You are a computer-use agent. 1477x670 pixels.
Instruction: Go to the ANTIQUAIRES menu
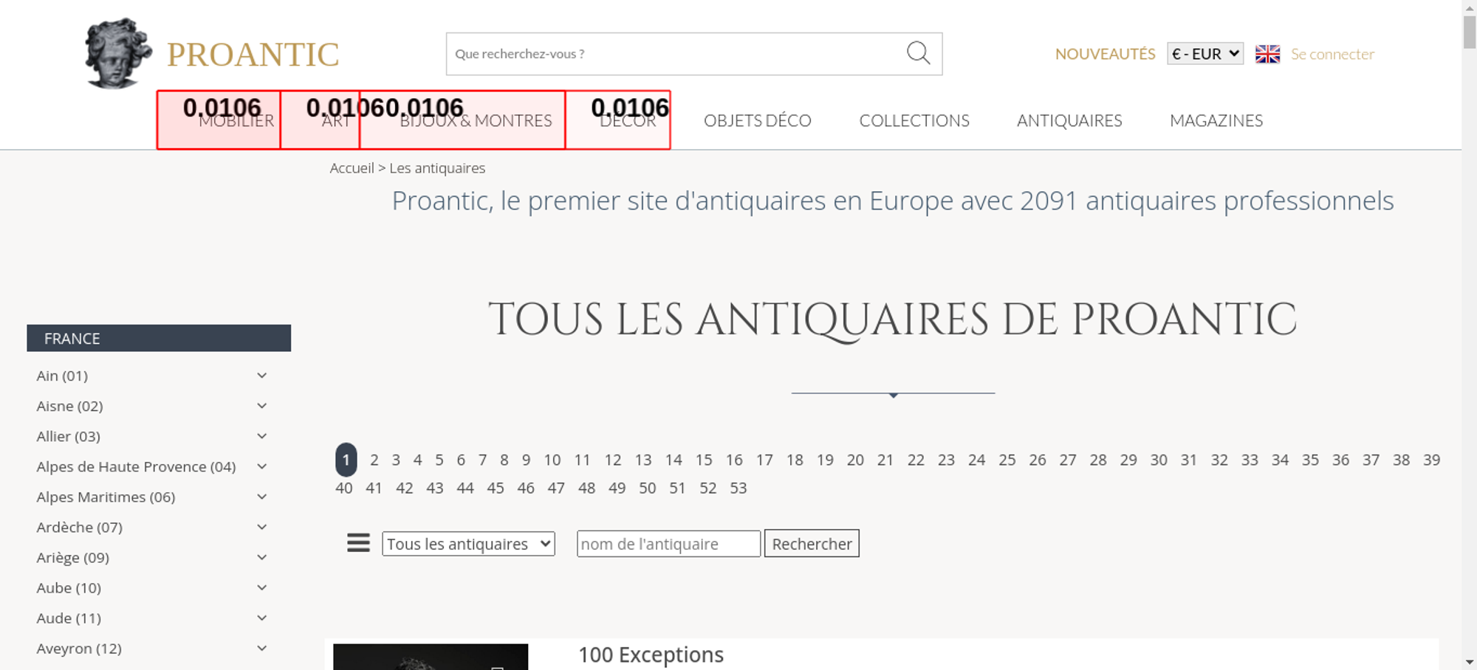[x=1069, y=120]
